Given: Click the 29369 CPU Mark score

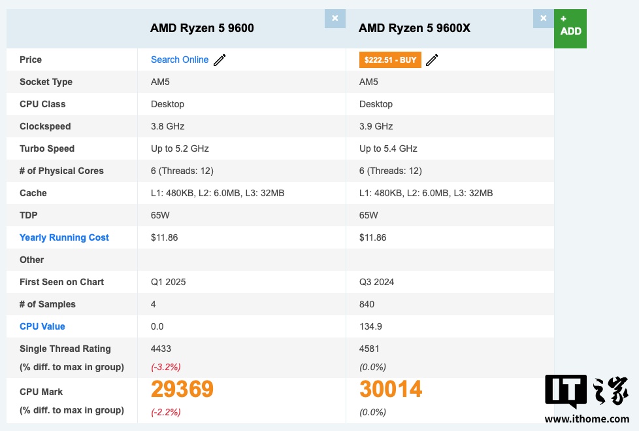Looking at the screenshot, I should click(182, 389).
